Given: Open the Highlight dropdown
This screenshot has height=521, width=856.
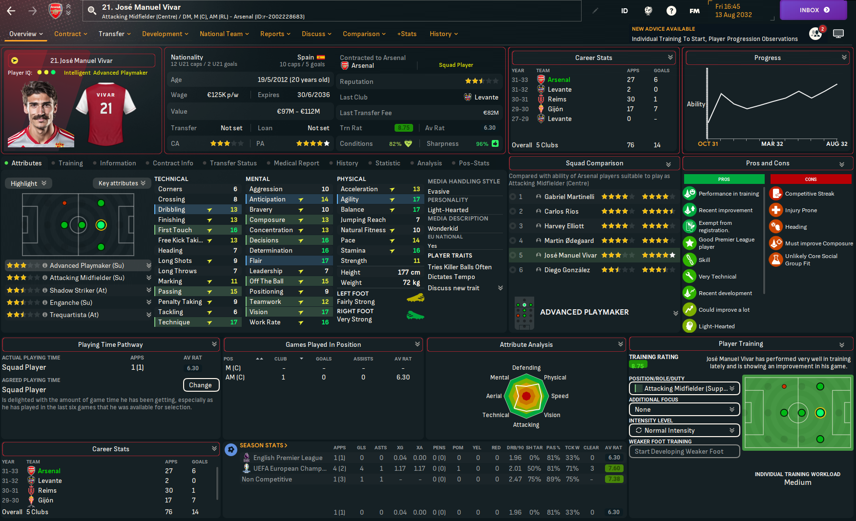Looking at the screenshot, I should pos(28,183).
